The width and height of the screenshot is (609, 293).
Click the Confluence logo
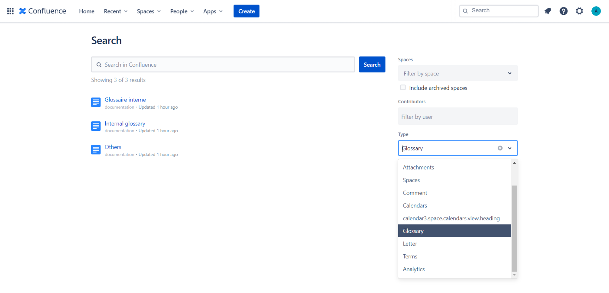coord(42,11)
